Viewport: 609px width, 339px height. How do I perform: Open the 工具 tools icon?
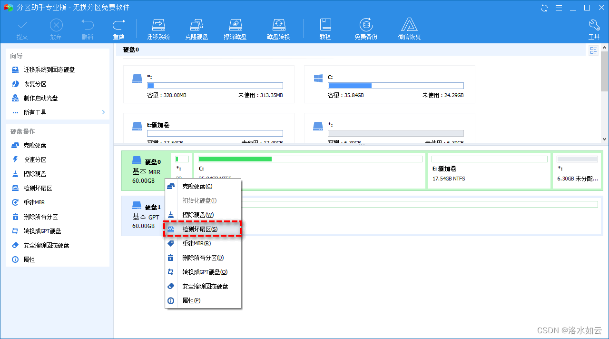(594, 29)
